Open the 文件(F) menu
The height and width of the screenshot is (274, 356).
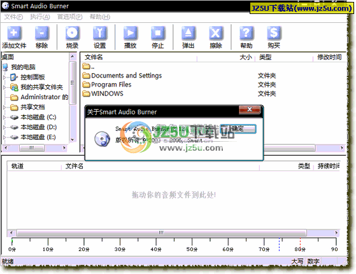[x=13, y=17]
